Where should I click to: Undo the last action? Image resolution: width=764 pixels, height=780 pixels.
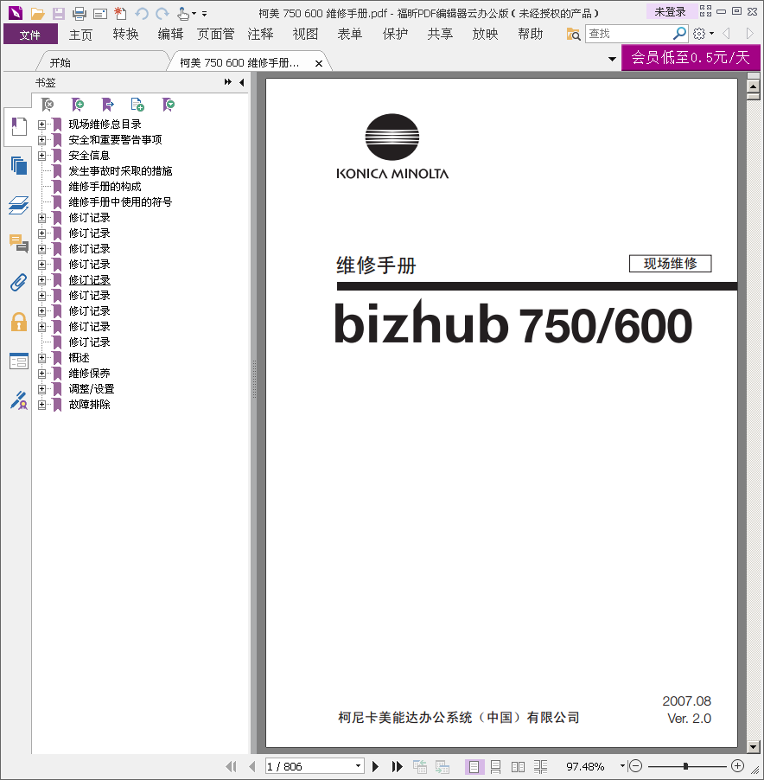click(x=142, y=14)
